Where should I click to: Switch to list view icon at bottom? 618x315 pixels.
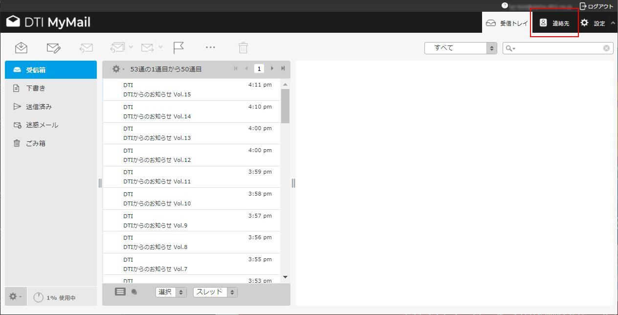click(x=120, y=292)
